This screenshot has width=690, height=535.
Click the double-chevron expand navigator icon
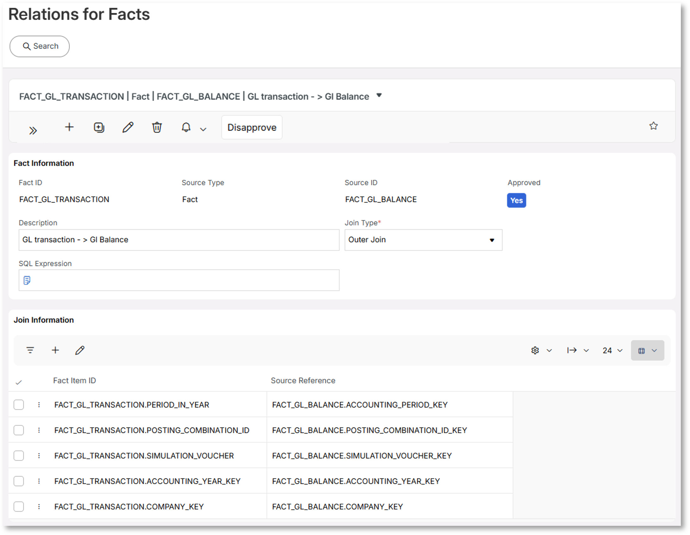(33, 130)
